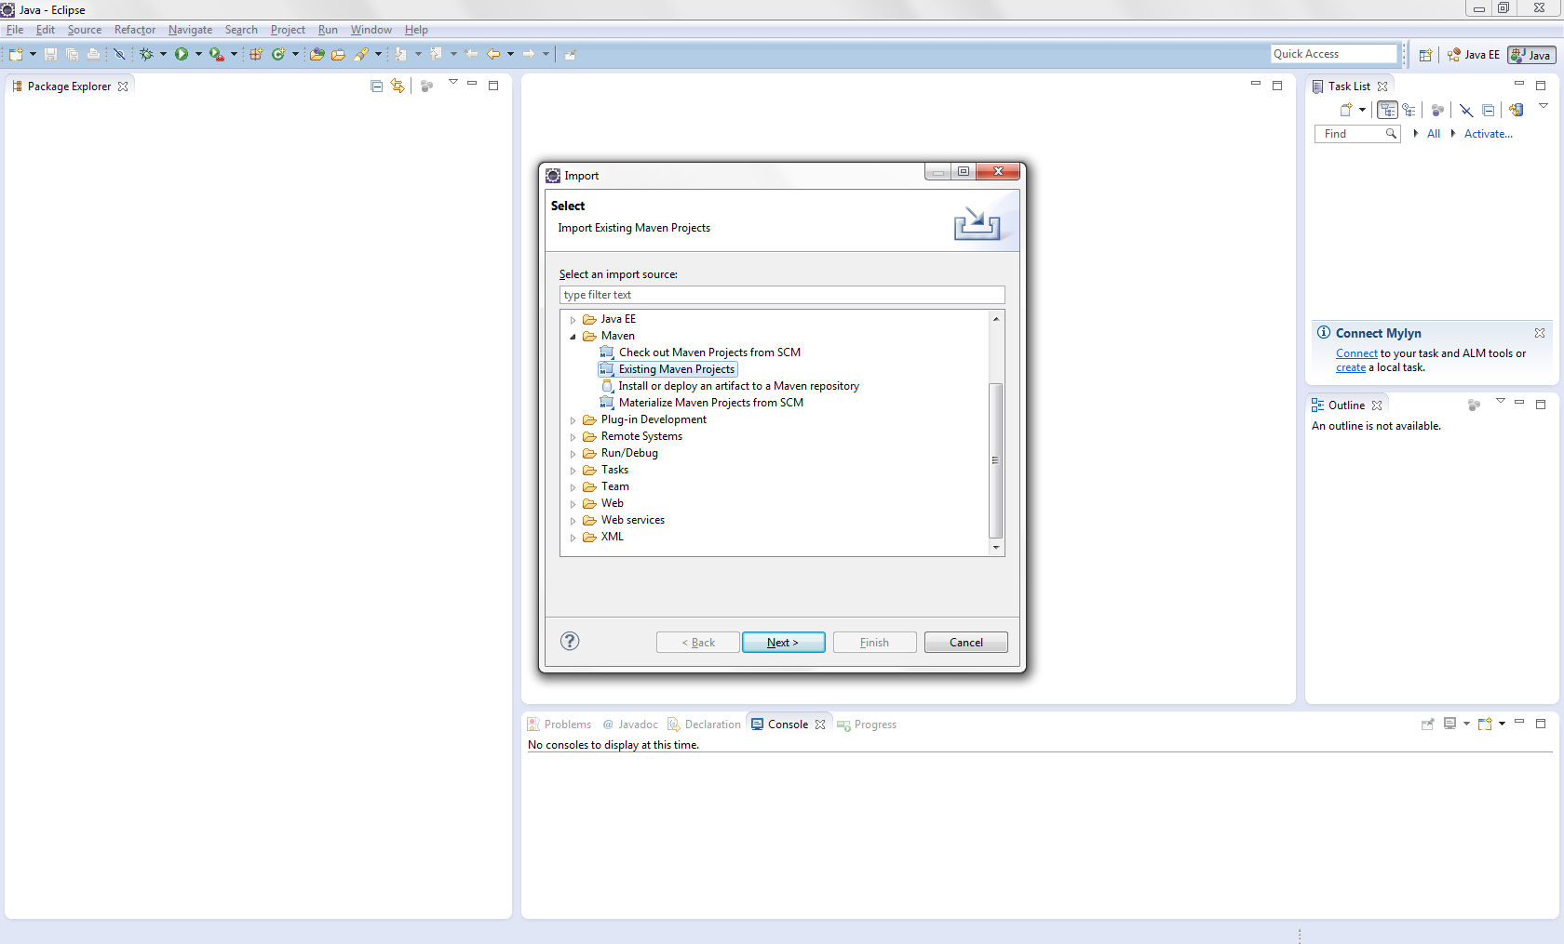Open the Refactor menu
This screenshot has width=1564, height=944.
point(135,30)
